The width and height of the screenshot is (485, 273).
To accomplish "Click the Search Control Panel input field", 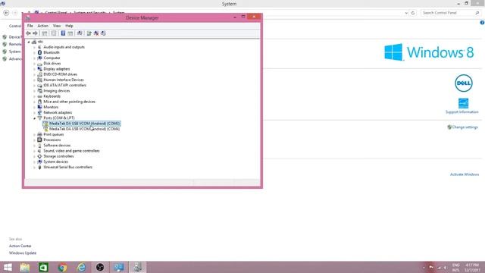I will (x=450, y=13).
